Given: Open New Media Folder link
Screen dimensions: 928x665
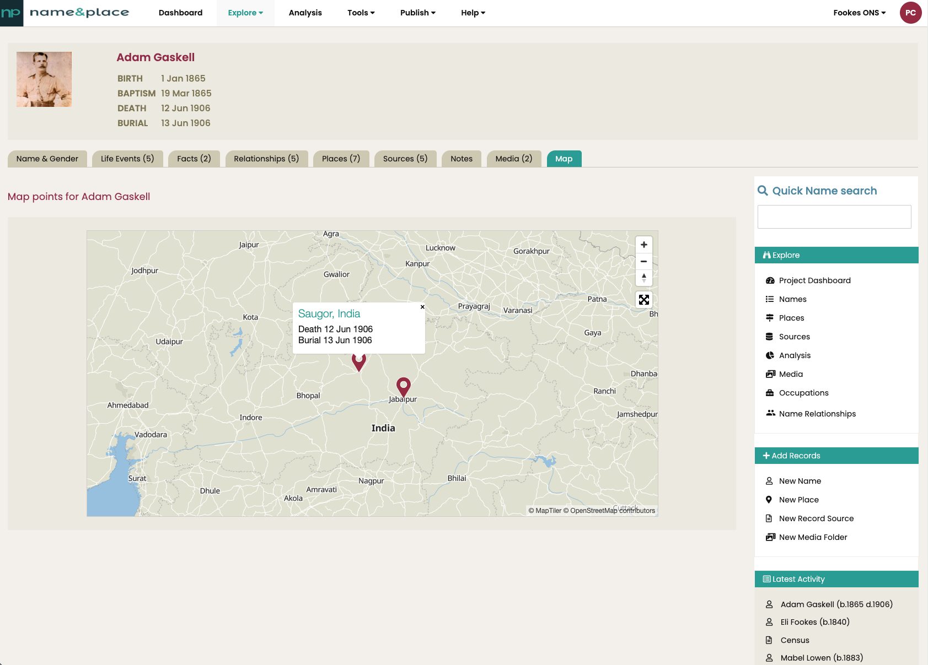Looking at the screenshot, I should coord(813,537).
